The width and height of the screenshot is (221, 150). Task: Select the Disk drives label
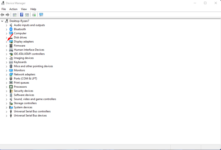(20, 37)
